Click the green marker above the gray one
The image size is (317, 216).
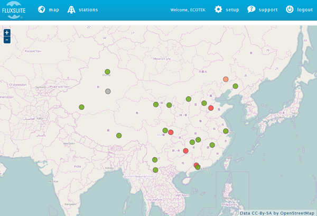pos(107,71)
